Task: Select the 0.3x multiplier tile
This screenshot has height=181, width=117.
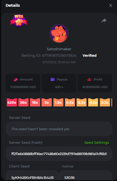Action: [70, 102]
